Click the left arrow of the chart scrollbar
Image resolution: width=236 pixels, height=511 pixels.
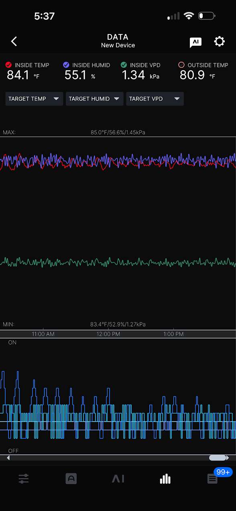(8, 458)
